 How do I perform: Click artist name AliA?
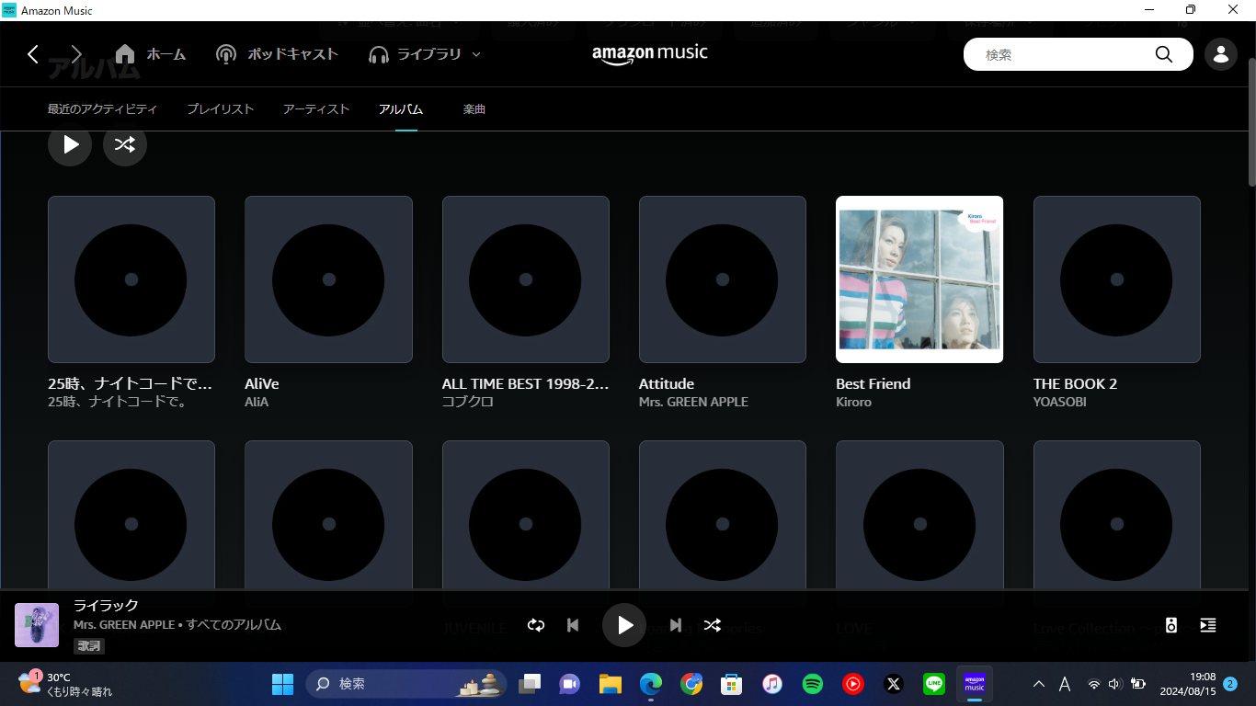point(257,402)
